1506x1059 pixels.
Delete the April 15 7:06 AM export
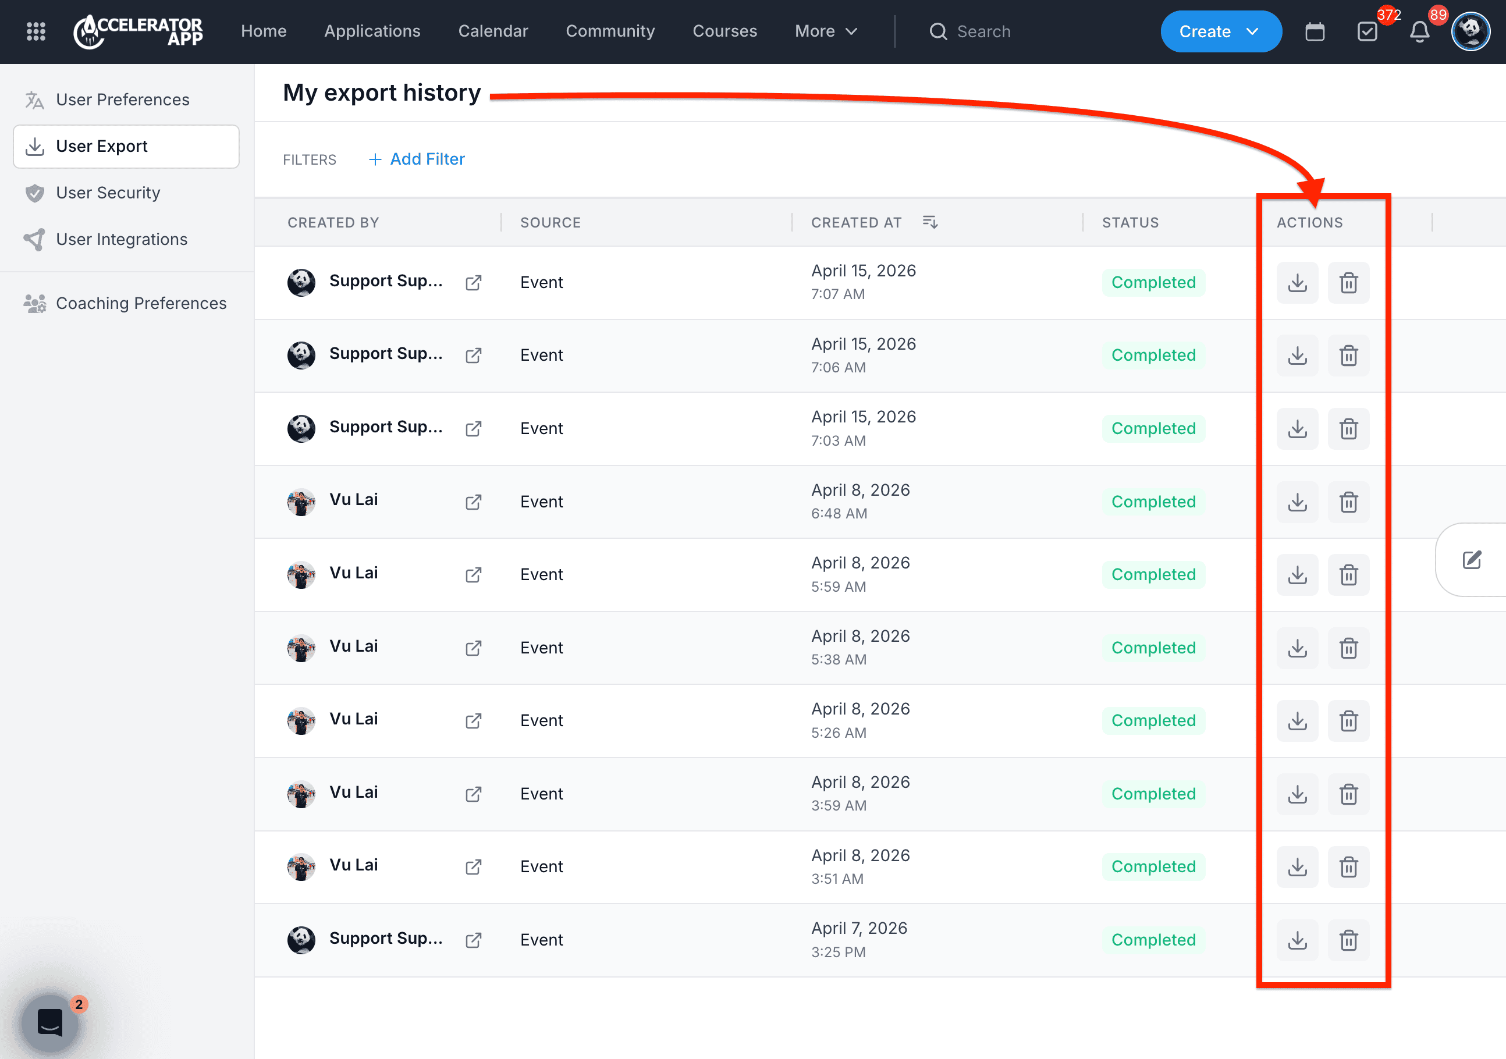pos(1348,356)
